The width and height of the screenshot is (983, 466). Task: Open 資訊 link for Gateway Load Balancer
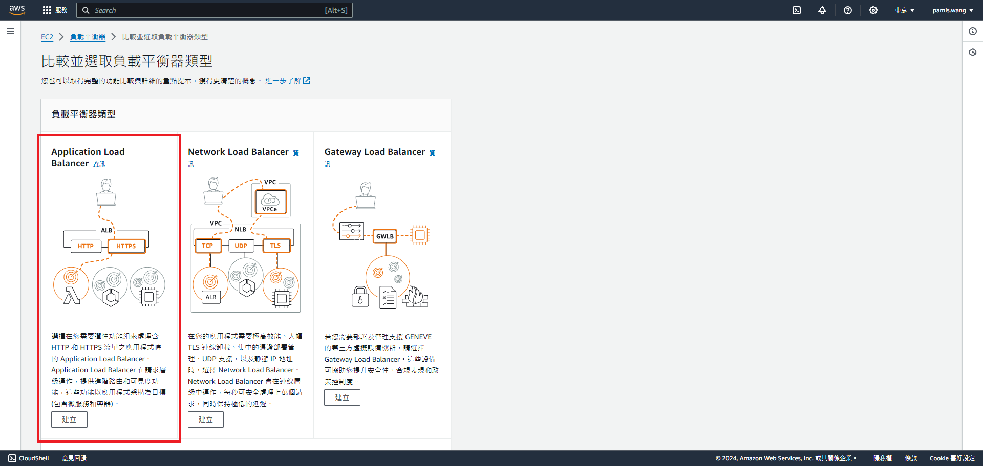[x=432, y=153]
